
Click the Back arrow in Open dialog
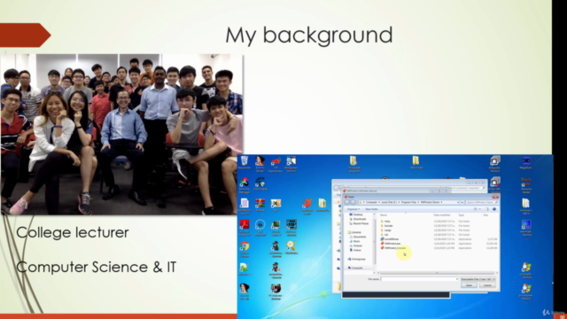click(x=347, y=202)
